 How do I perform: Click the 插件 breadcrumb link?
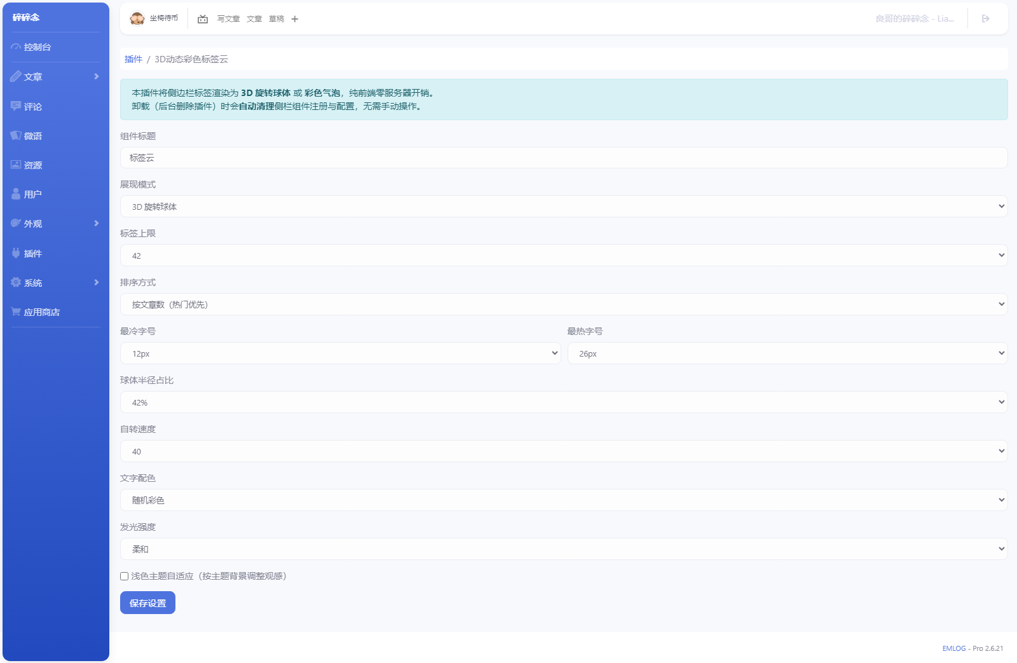point(133,59)
